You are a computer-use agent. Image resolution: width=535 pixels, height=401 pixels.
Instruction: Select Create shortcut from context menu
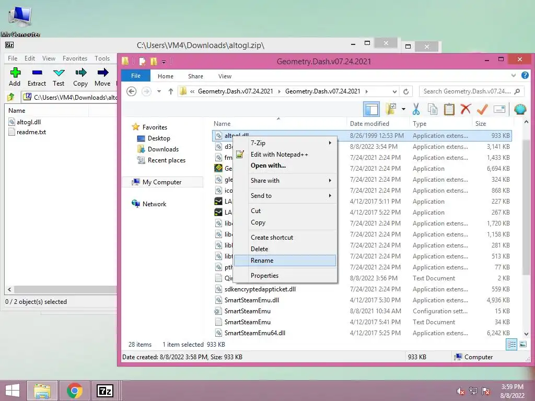coord(286,238)
